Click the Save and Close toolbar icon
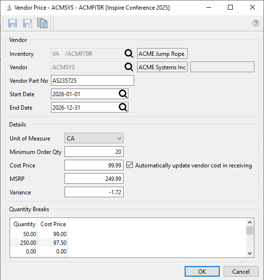 click(x=27, y=23)
